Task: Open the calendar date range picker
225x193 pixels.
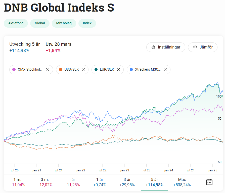Action: (209, 182)
